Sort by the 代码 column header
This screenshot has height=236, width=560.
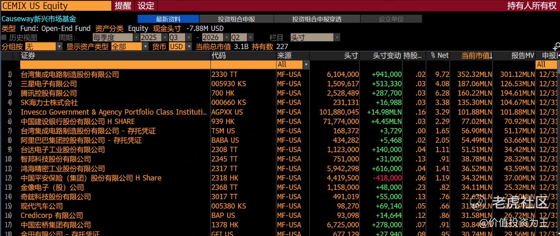(x=218, y=55)
